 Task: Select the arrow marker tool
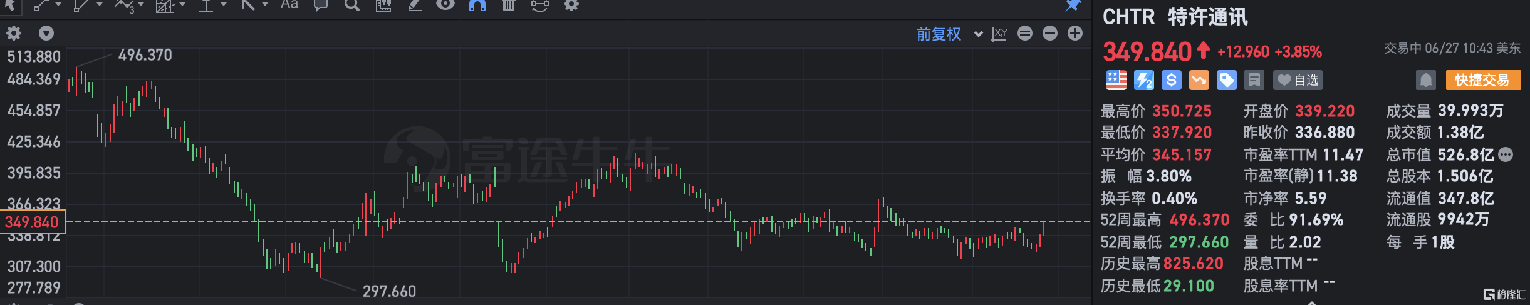click(x=248, y=6)
